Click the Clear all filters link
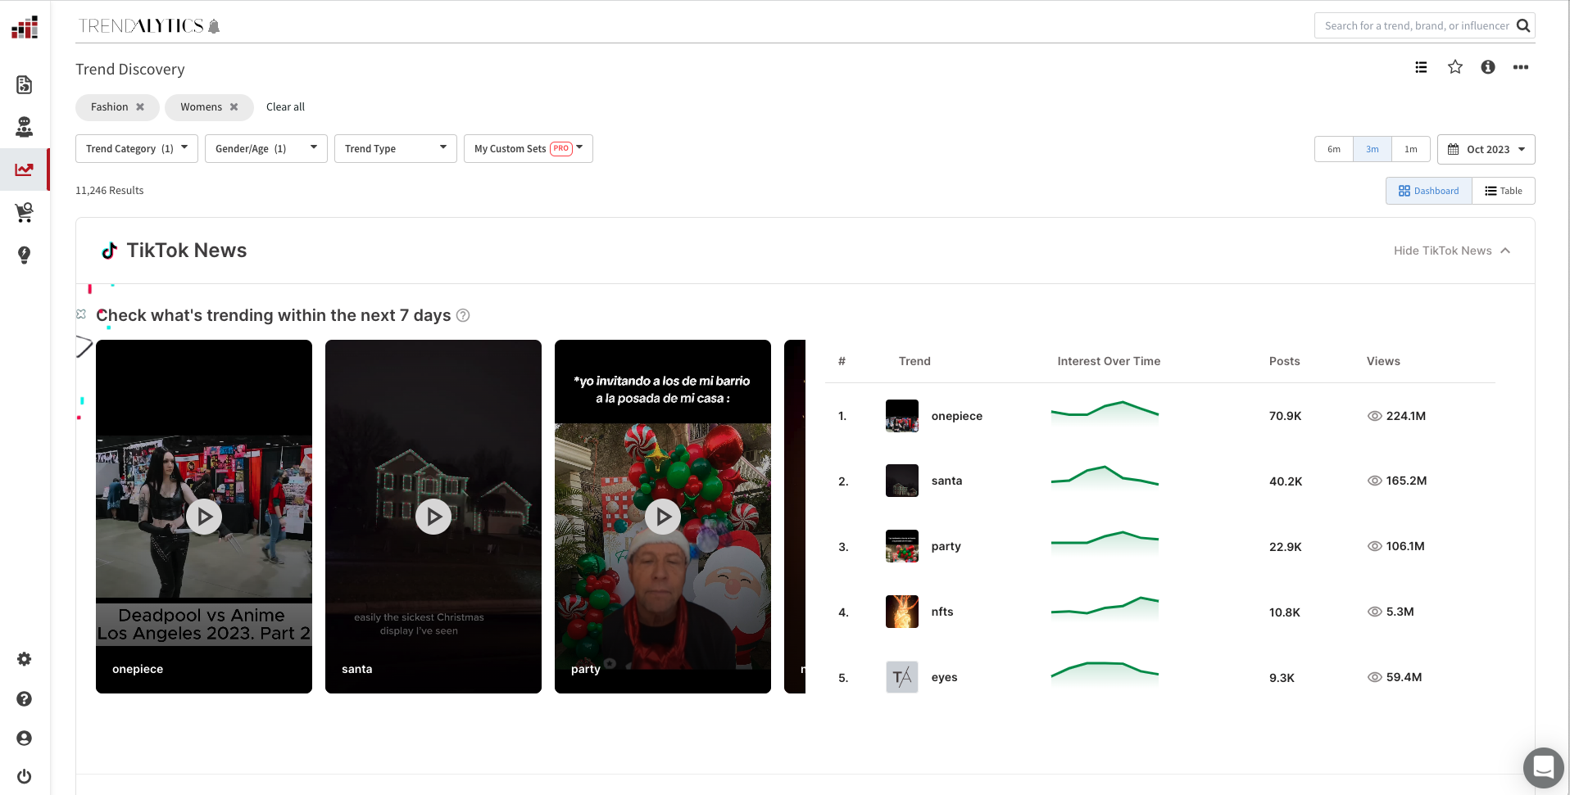The image size is (1570, 795). click(285, 107)
